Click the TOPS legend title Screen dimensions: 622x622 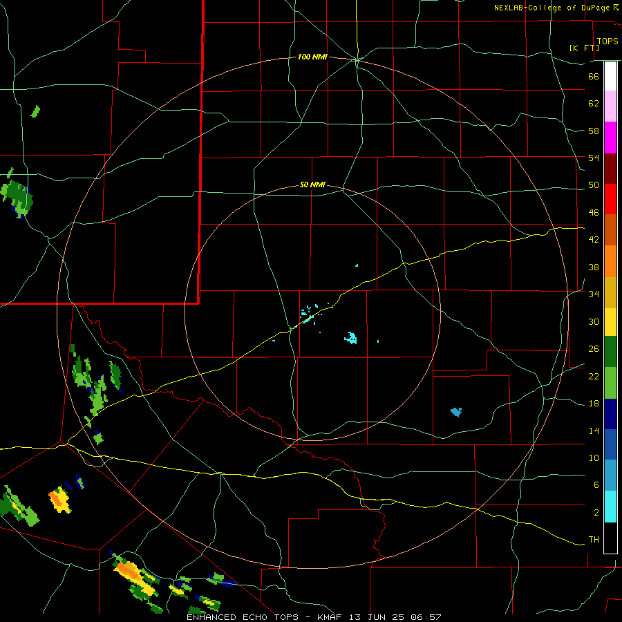click(x=607, y=41)
